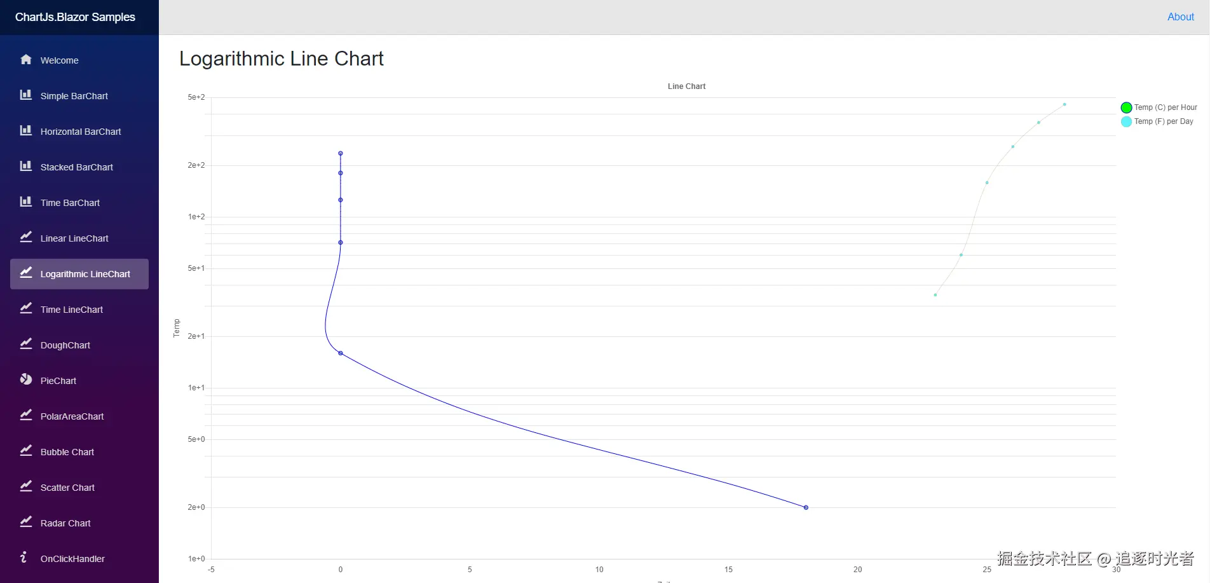
Task: Toggle the Temp (C) per Hour legend label
Action: click(1166, 107)
